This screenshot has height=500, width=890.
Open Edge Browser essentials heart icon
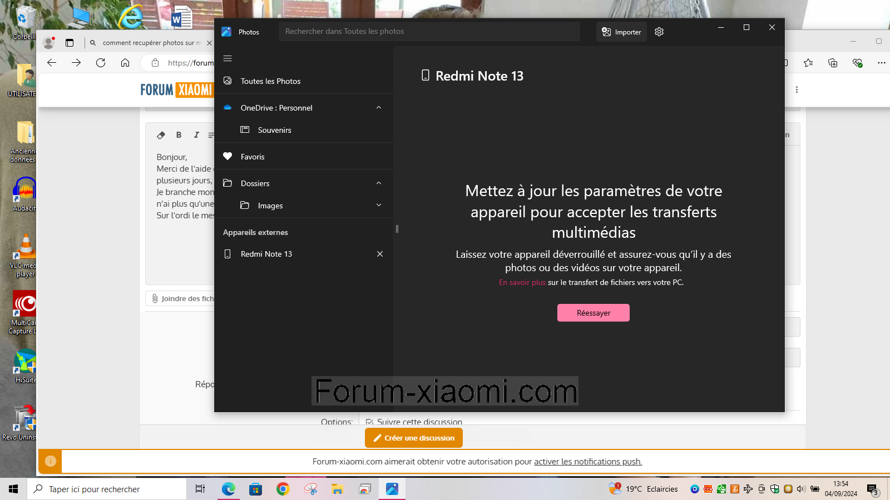857,63
